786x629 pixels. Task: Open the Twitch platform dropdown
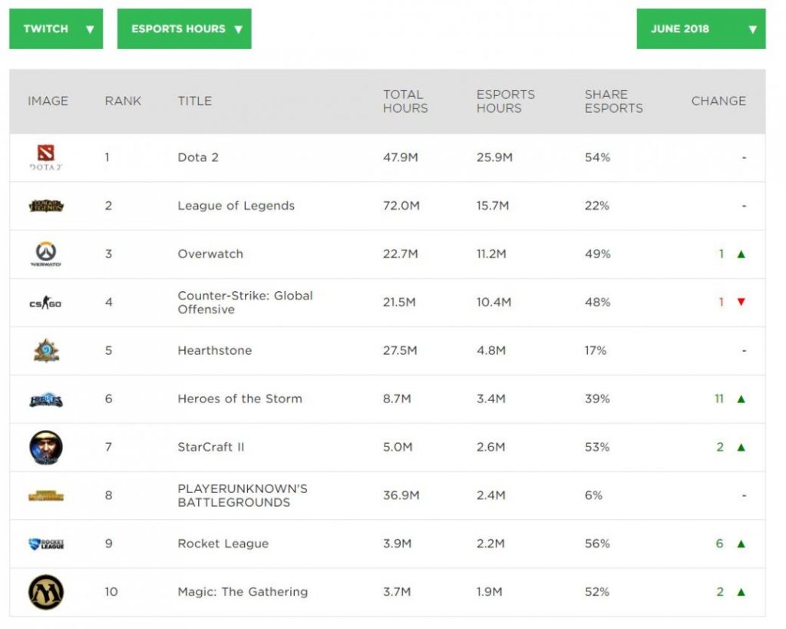pos(56,29)
